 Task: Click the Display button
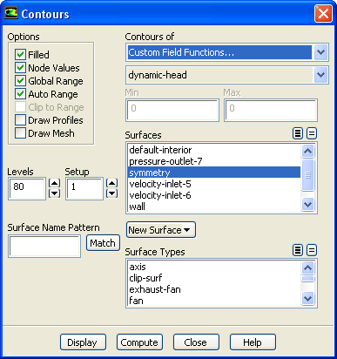83,342
